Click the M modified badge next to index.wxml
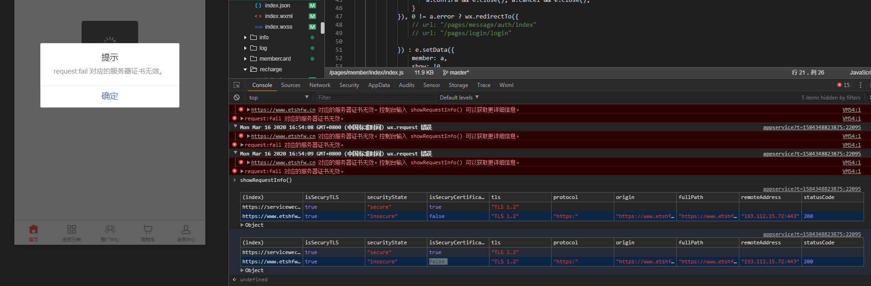This screenshot has height=286, width=871. [312, 16]
